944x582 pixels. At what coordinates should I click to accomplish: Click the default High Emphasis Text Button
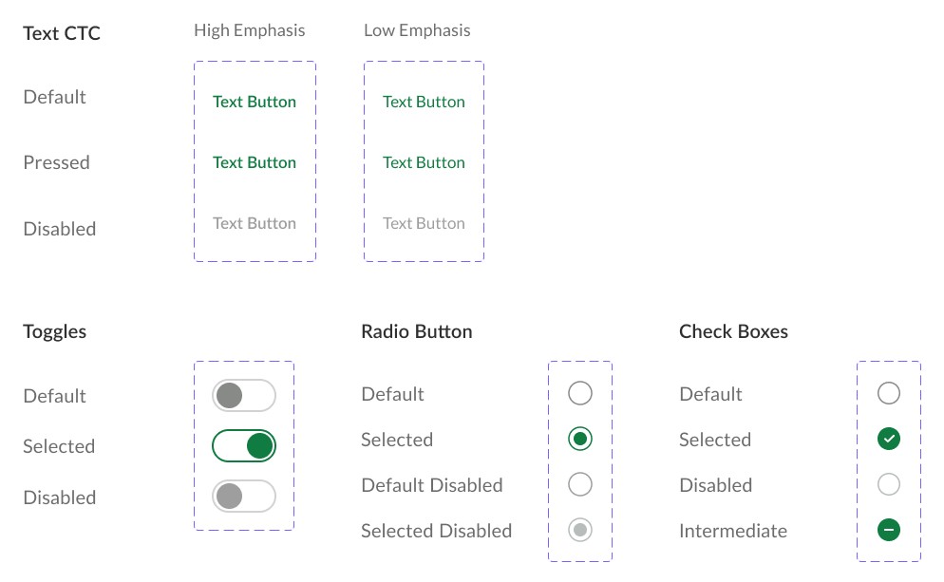click(255, 102)
